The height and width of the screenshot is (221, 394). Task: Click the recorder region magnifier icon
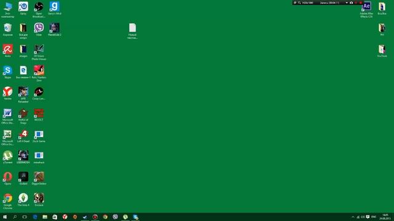299,2
